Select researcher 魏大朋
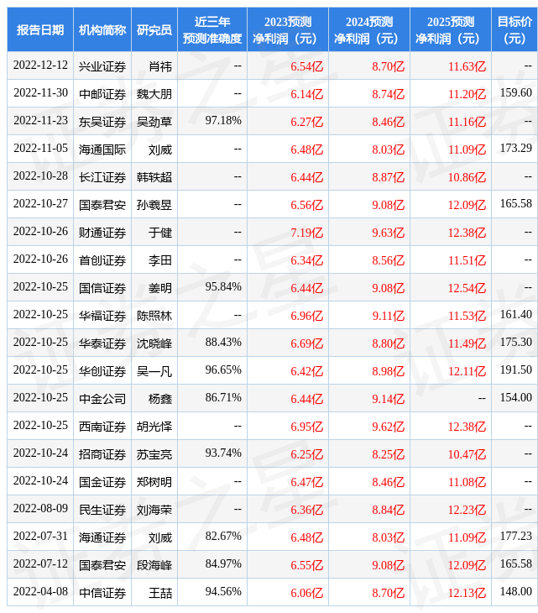This screenshot has width=538, height=613. click(154, 94)
